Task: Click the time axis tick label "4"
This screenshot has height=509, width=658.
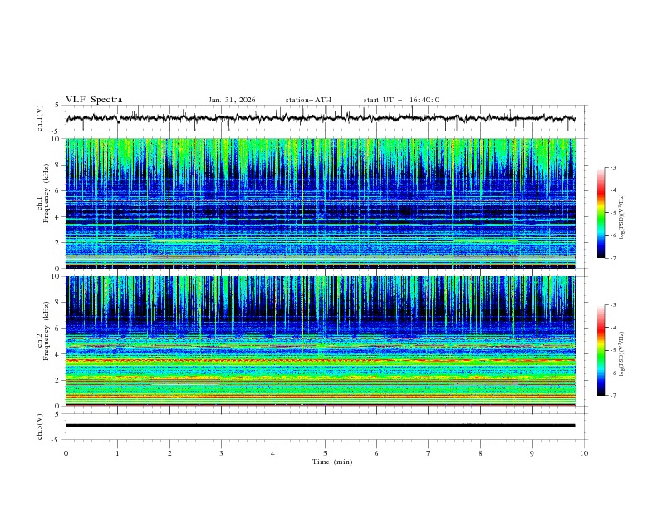Action: (273, 453)
